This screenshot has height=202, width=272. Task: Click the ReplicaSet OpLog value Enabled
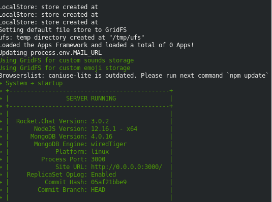[x=103, y=175]
